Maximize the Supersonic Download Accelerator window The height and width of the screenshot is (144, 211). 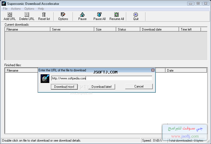point(198,4)
